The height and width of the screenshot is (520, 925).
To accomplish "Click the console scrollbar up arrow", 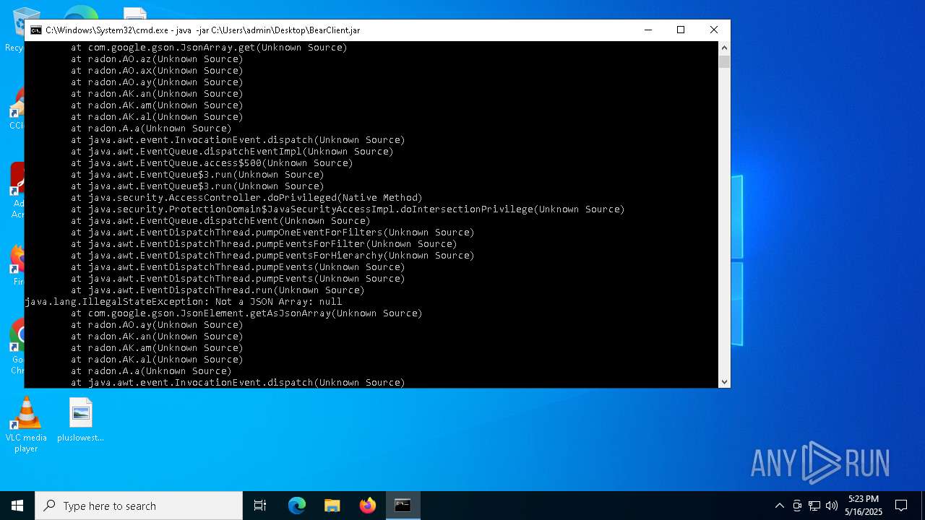I will pyautogui.click(x=724, y=48).
